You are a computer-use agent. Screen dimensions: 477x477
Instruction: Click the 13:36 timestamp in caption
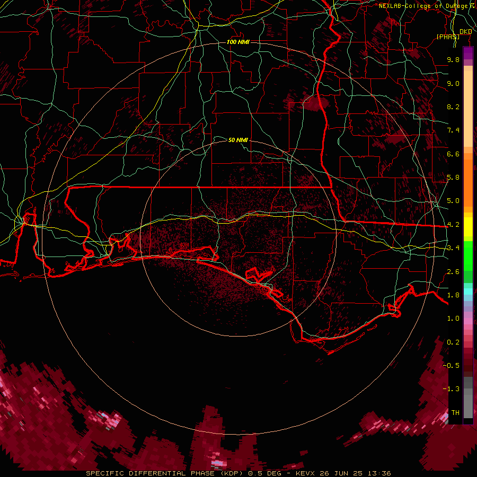[378, 473]
